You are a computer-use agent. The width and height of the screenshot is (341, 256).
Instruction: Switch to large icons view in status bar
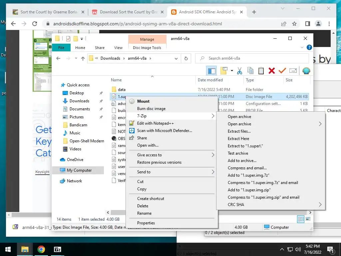click(x=308, y=219)
